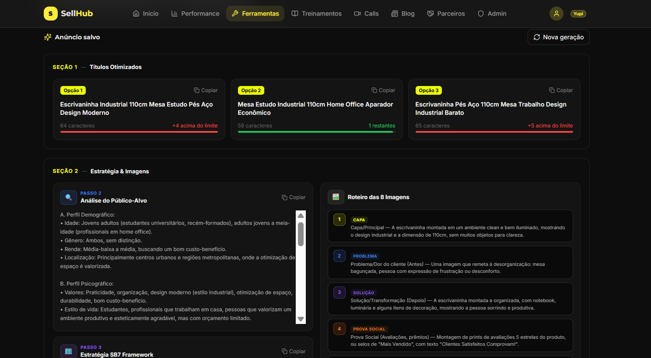Click the PROVA SOCIAL tag label
Viewport: 651px width, 358px height.
[369, 329]
